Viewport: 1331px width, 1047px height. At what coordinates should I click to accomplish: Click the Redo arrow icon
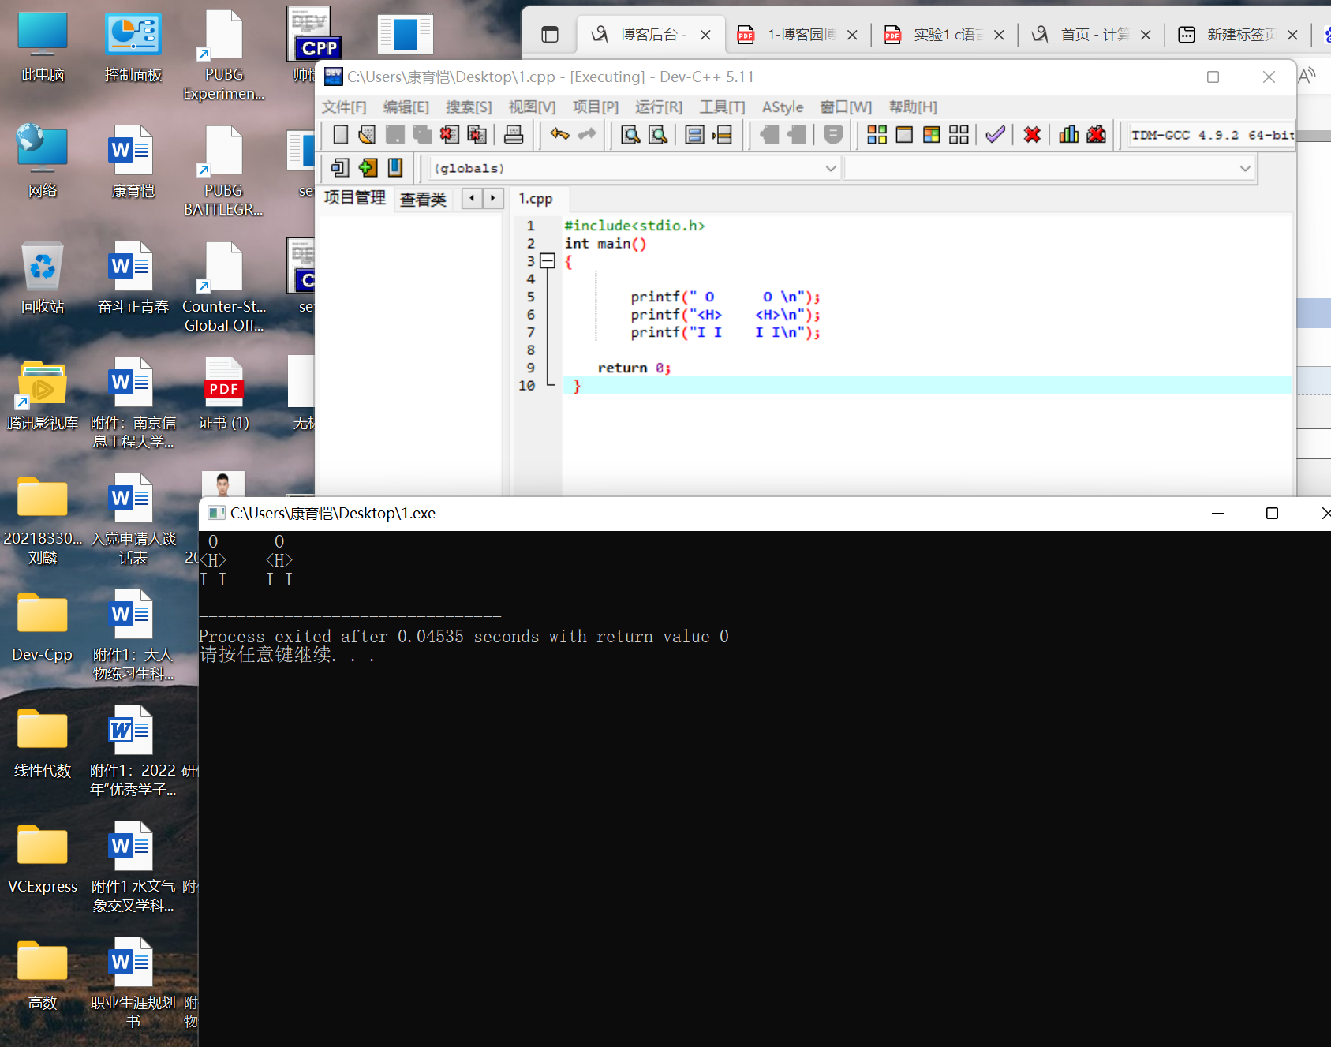[587, 135]
